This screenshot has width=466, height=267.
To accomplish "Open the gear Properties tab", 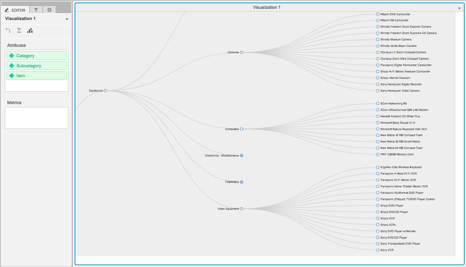I will [49, 10].
